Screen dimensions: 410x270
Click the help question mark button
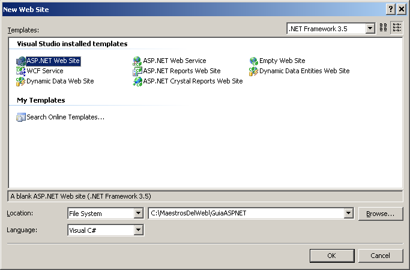click(390, 10)
